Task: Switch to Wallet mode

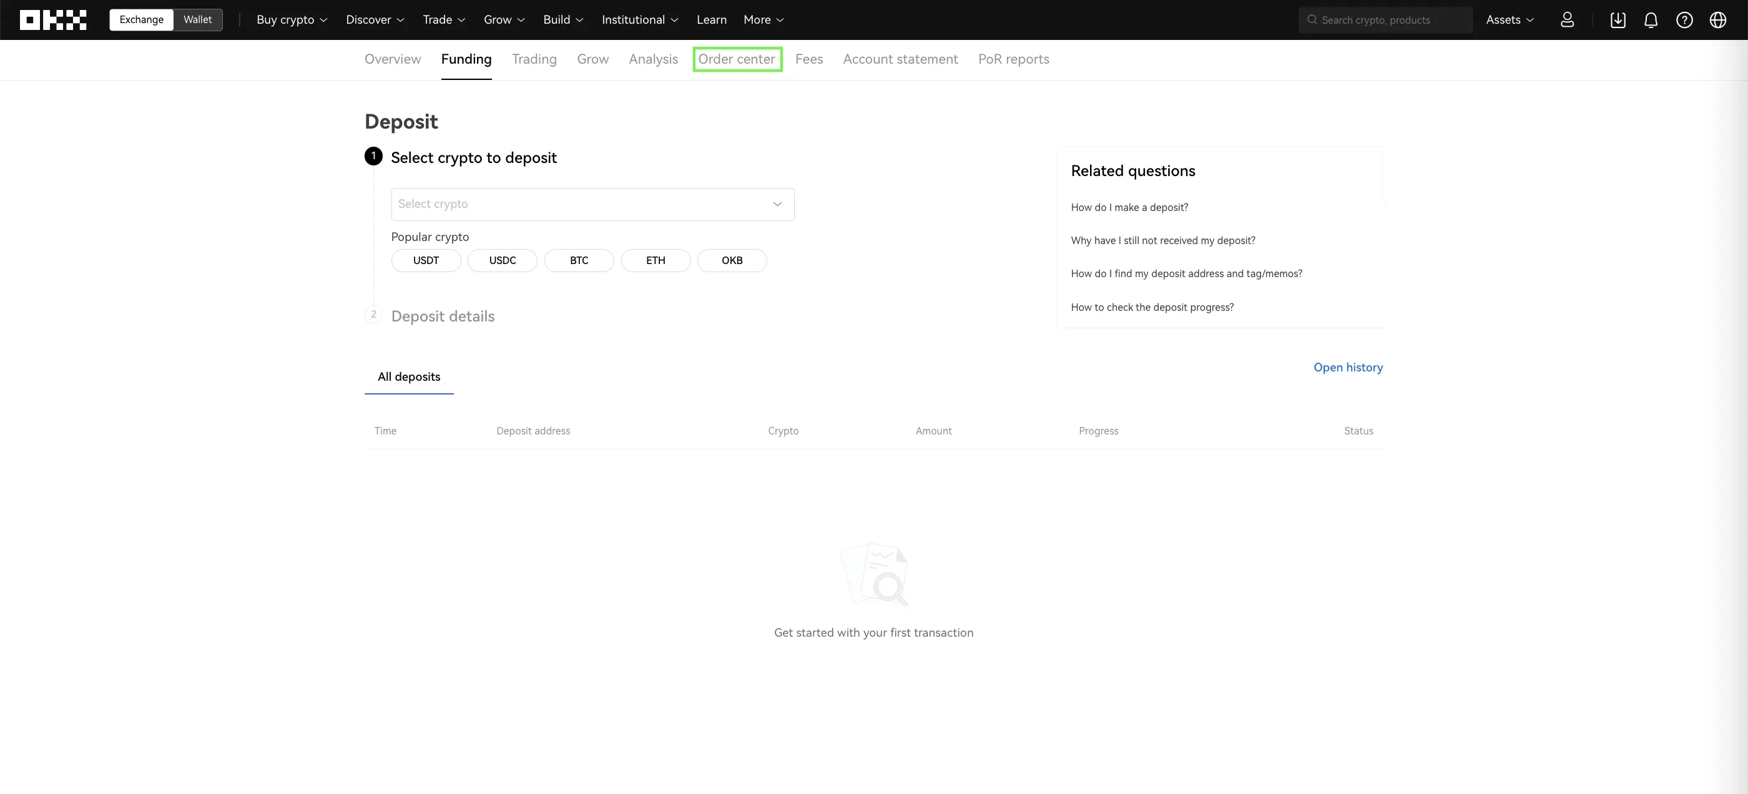Action: click(x=197, y=20)
